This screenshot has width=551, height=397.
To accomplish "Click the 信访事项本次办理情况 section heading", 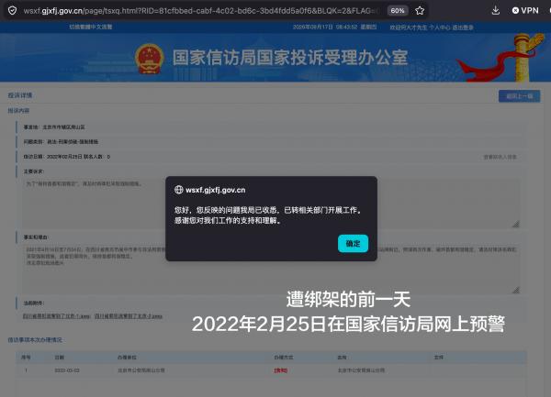I will coord(35,340).
